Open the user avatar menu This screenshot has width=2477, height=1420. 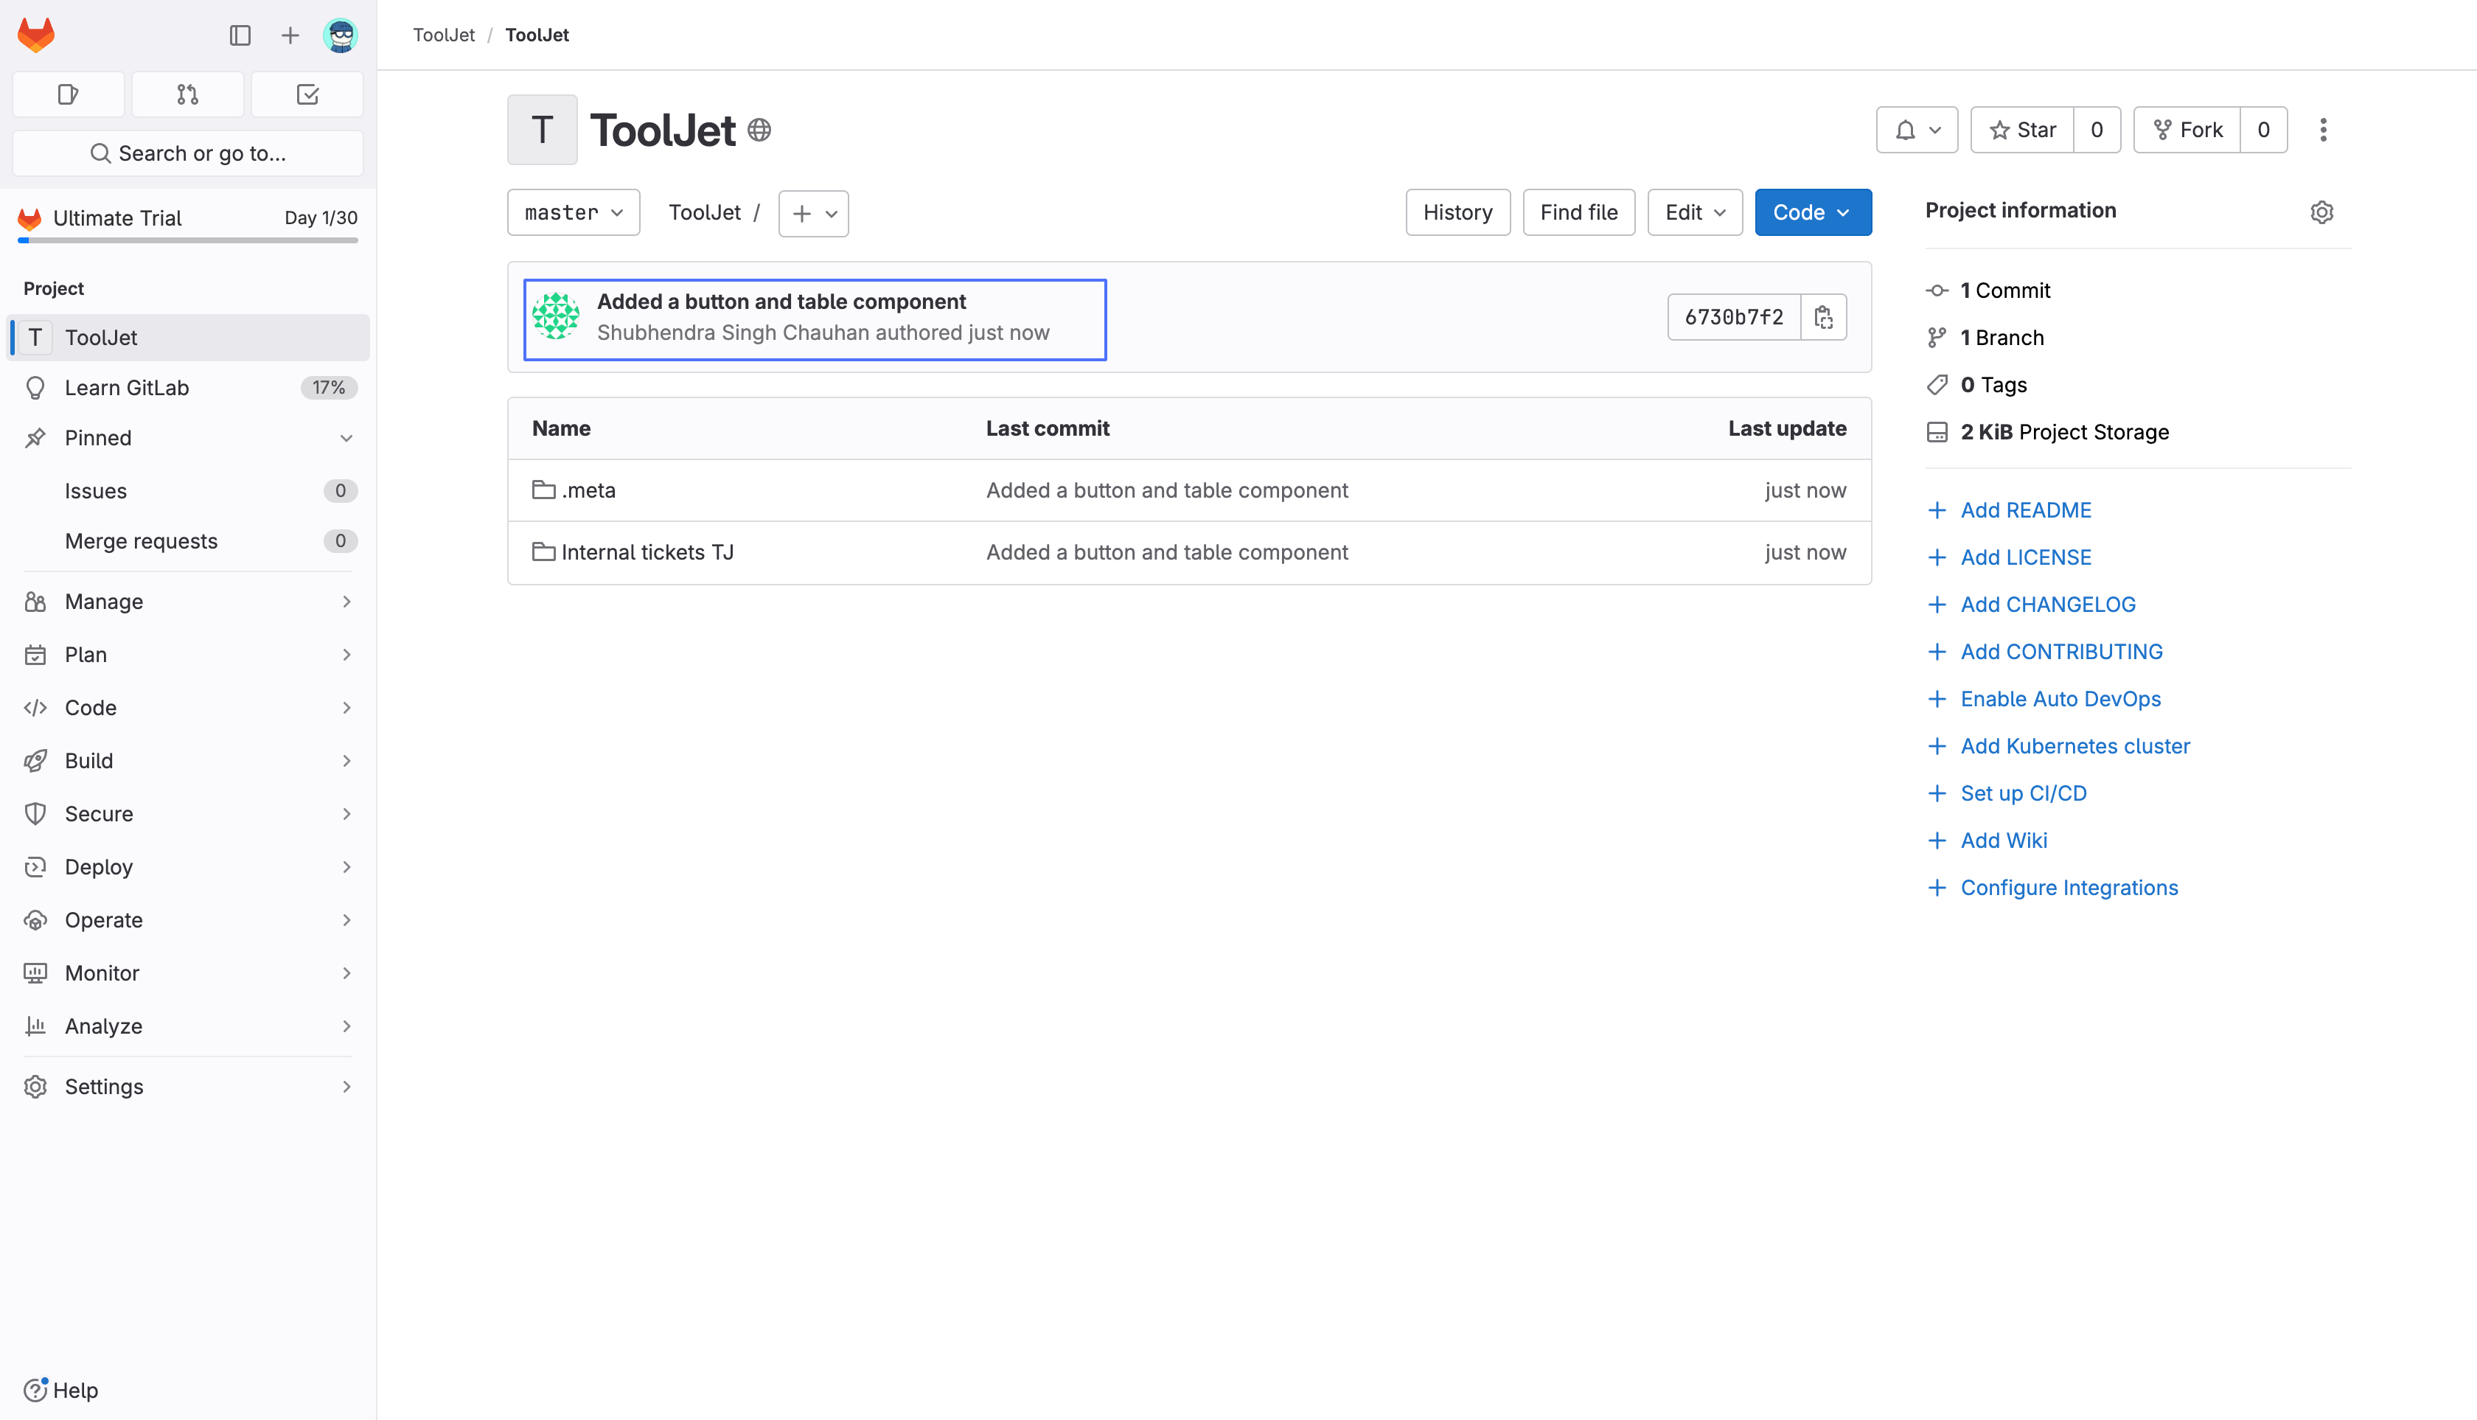341,36
